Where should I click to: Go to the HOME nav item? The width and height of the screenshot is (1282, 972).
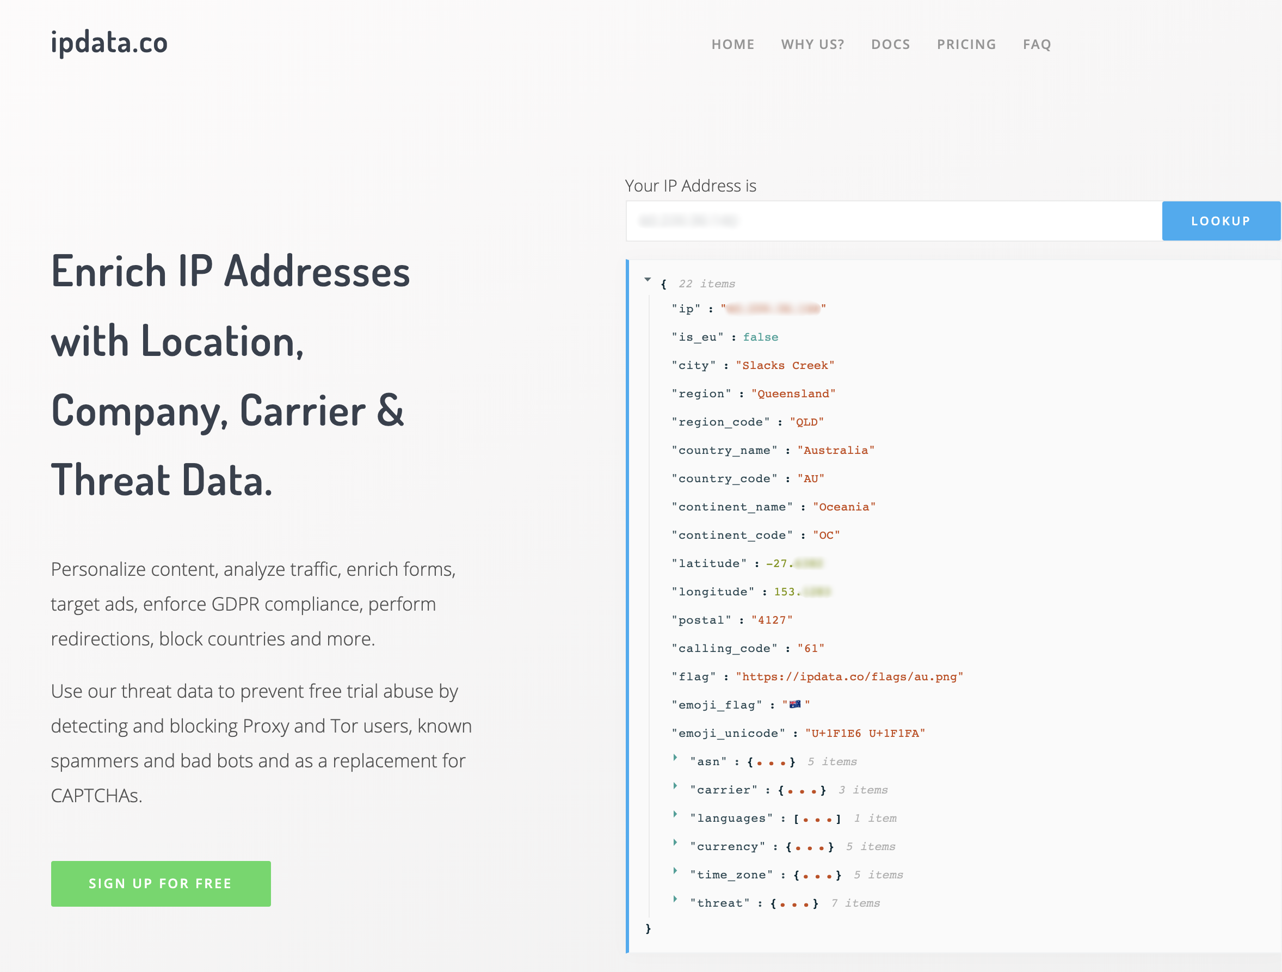(x=732, y=45)
